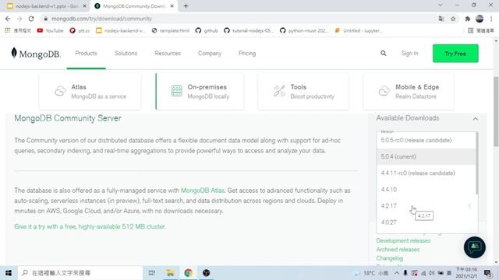Follow the MongoDB Atlas link in the paragraph
Viewport: 499px width, 280px height.
pos(203,191)
